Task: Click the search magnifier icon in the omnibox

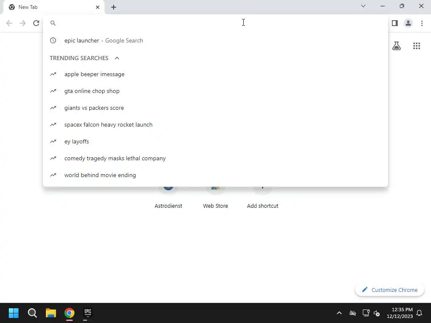Action: click(53, 23)
